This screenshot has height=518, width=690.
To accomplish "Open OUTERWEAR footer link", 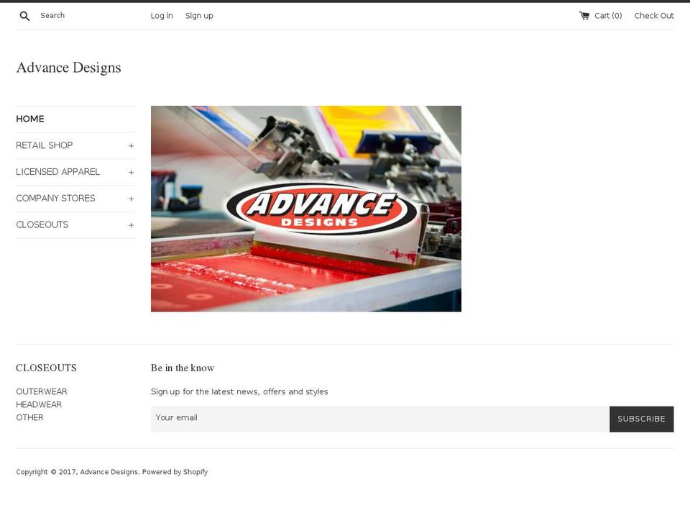I will click(42, 391).
